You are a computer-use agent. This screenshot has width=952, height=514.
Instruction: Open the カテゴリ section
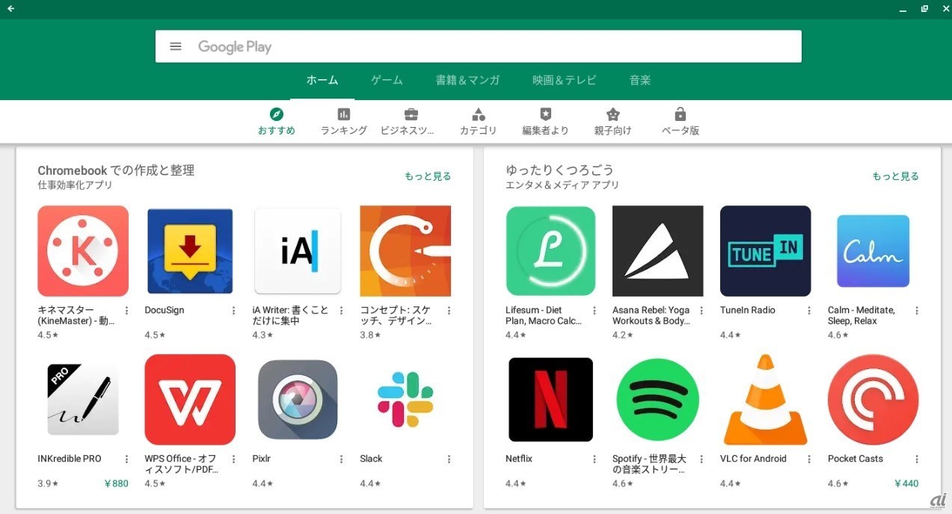pyautogui.click(x=478, y=121)
